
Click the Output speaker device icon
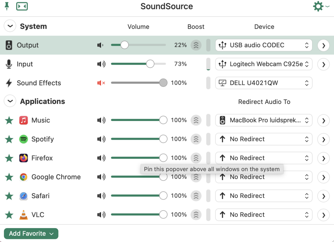[x=9, y=45]
